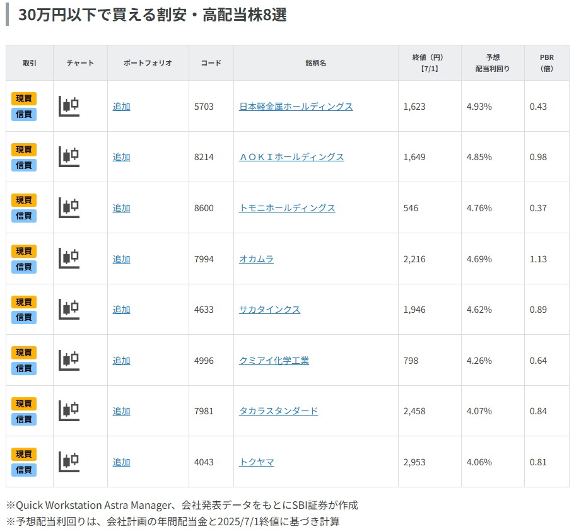Open the クミアイ化学工業 stock link
This screenshot has height=529, width=574.
(x=274, y=361)
